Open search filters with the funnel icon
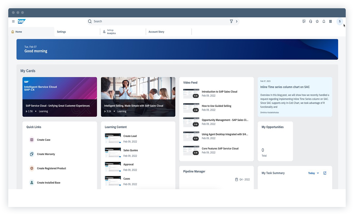This screenshot has width=354, height=215. pyautogui.click(x=231, y=21)
